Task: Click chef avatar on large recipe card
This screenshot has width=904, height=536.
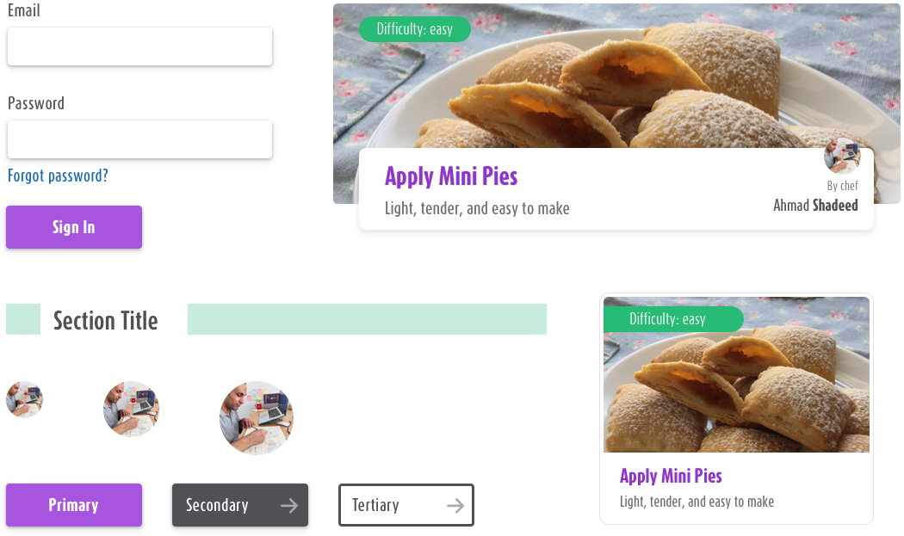Action: pyautogui.click(x=842, y=156)
